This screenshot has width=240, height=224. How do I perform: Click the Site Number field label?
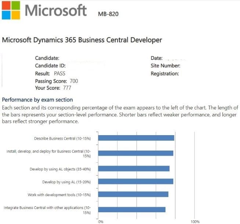click(165, 66)
